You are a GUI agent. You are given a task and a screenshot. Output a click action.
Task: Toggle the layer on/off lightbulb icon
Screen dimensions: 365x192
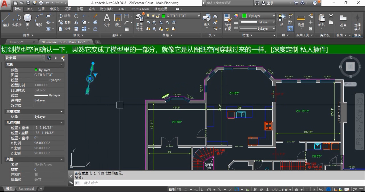(148, 16)
